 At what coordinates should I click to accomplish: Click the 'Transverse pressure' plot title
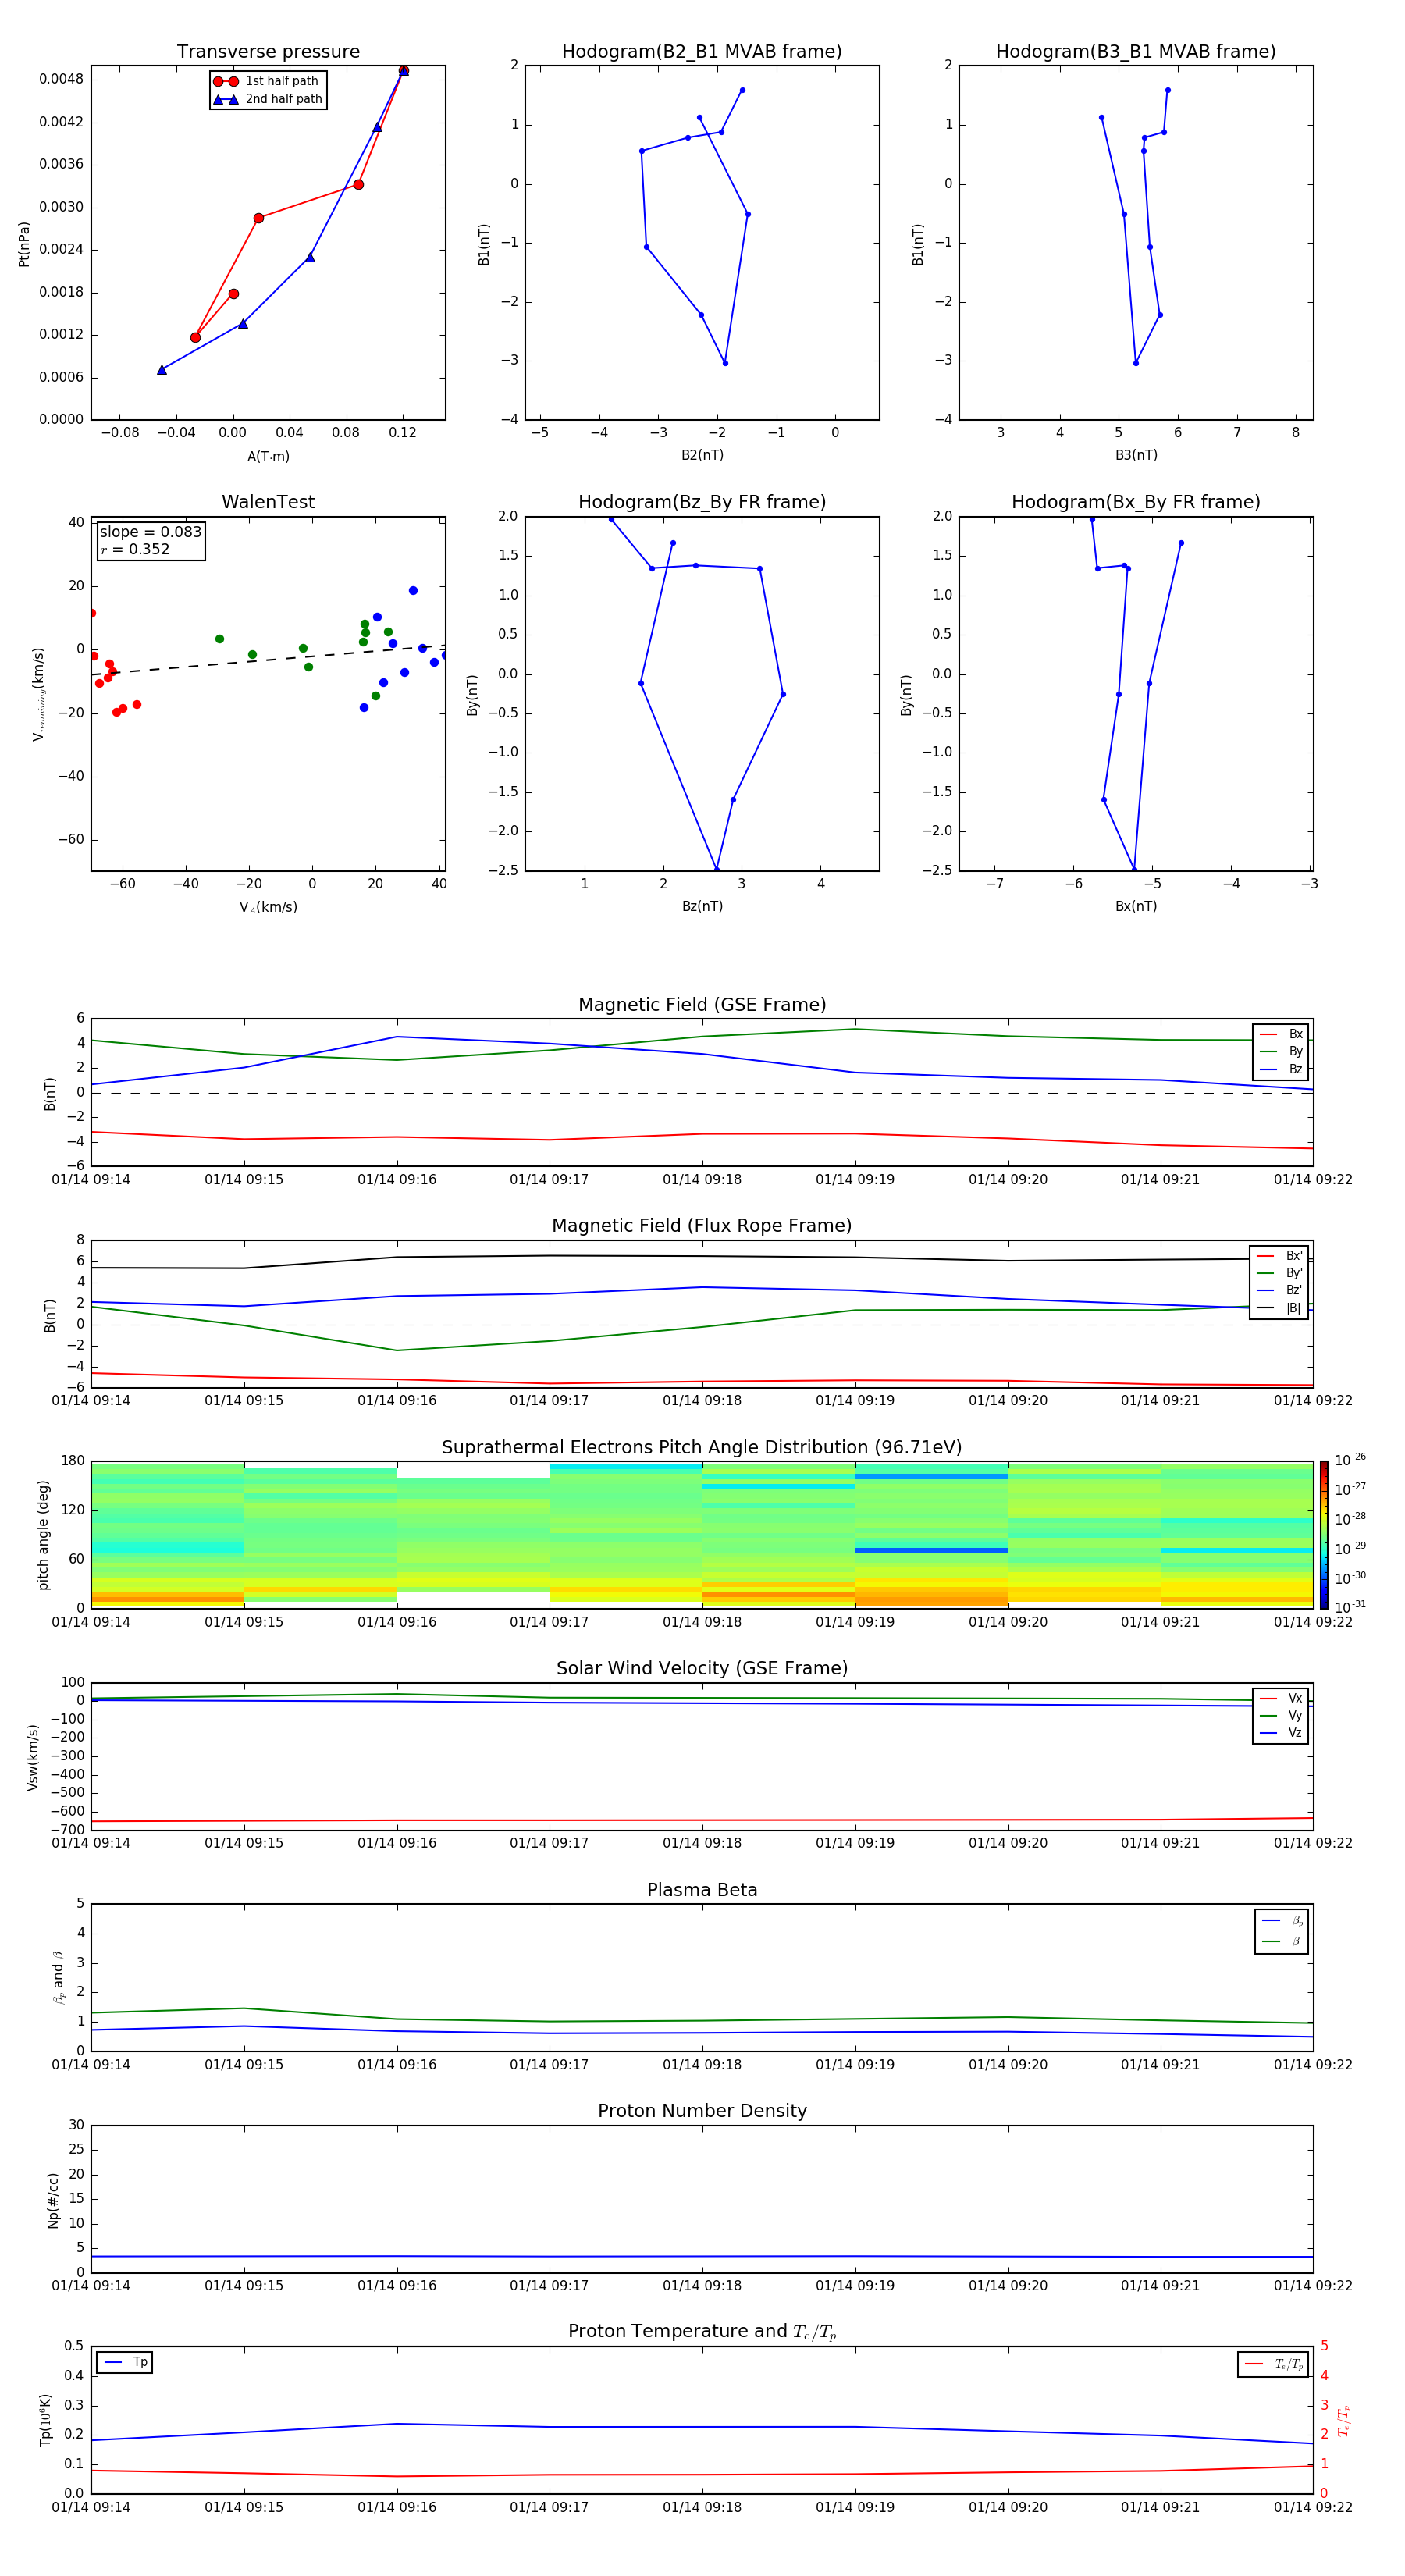pos(268,52)
